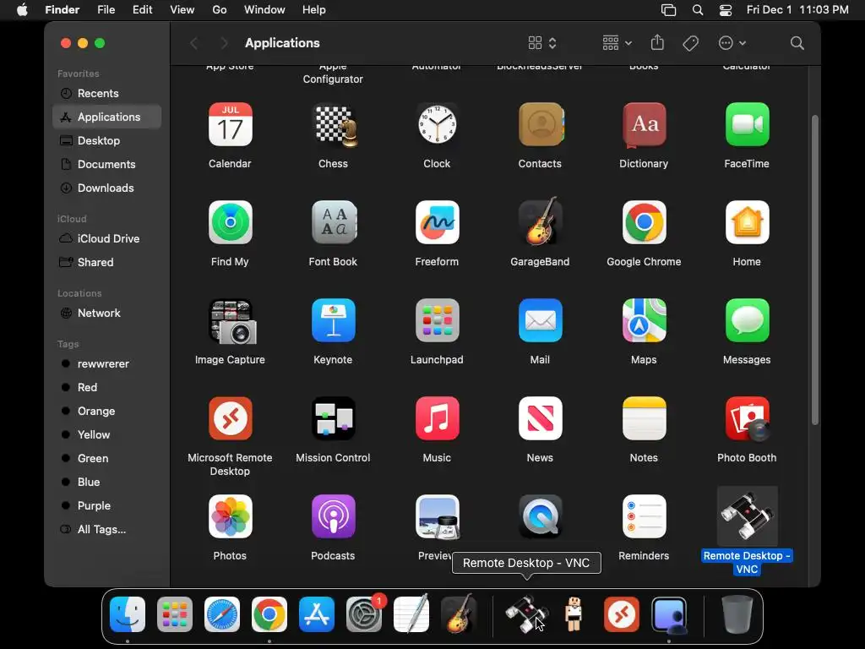Filter by the Red tag
Screen dimensions: 865x649
pos(107,387)
